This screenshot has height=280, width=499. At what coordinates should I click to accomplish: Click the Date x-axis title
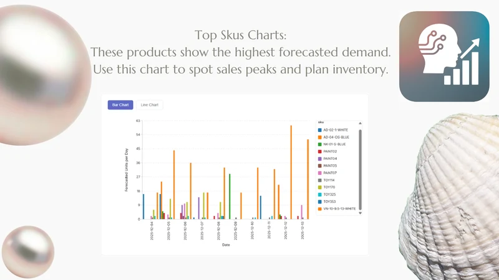[226, 245]
